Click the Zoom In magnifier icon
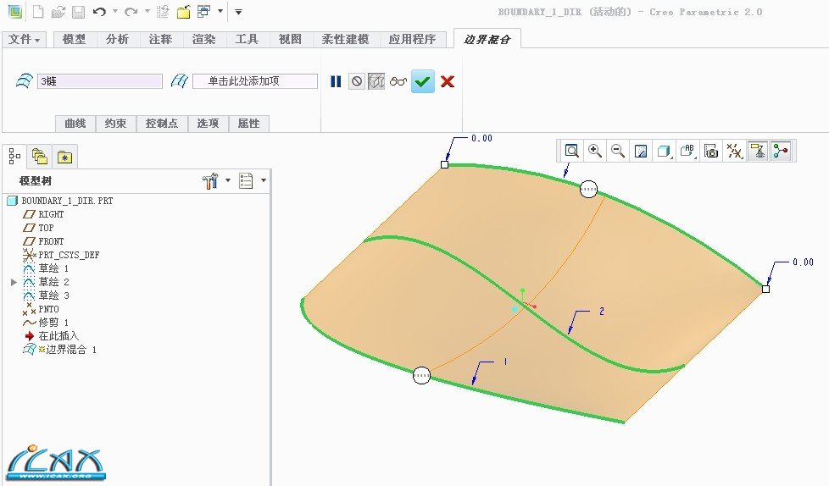This screenshot has width=829, height=486. tap(595, 151)
